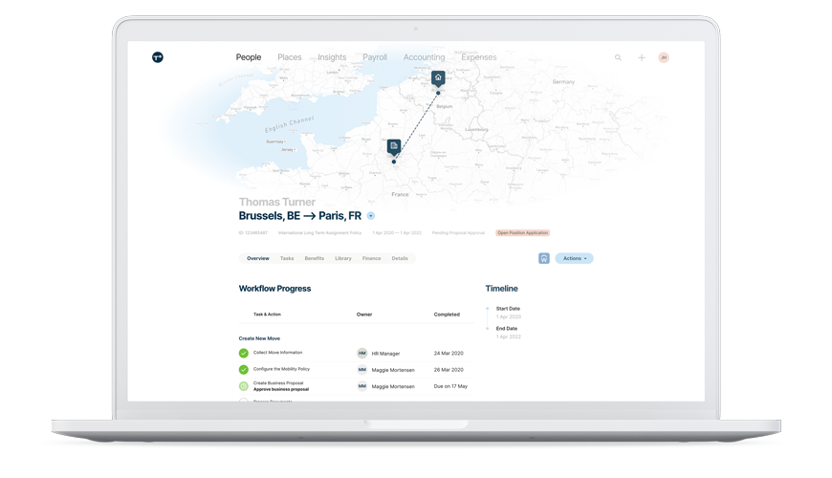This screenshot has height=478, width=832.
Task: Click the 1 Apr 2020 — 1 Apr 2022 range
Action: tap(396, 233)
